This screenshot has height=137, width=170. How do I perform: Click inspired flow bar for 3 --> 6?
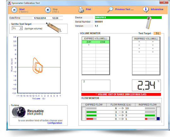(150, 112)
